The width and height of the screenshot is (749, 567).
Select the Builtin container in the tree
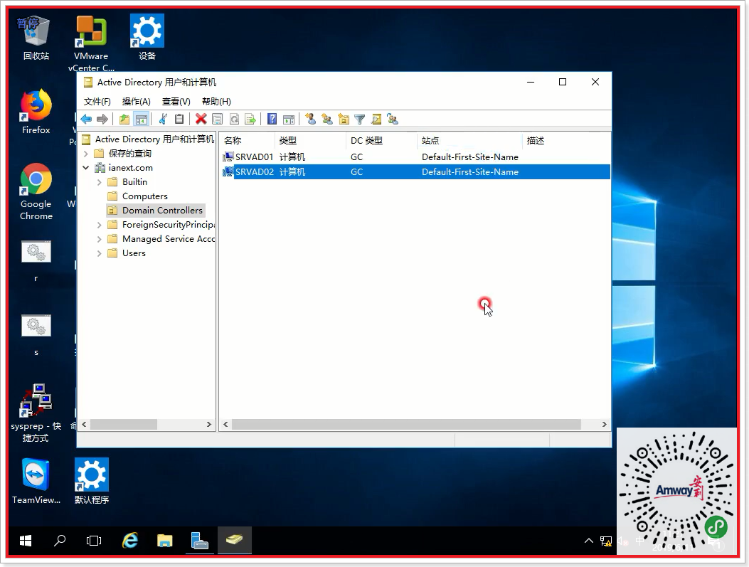[x=134, y=182]
